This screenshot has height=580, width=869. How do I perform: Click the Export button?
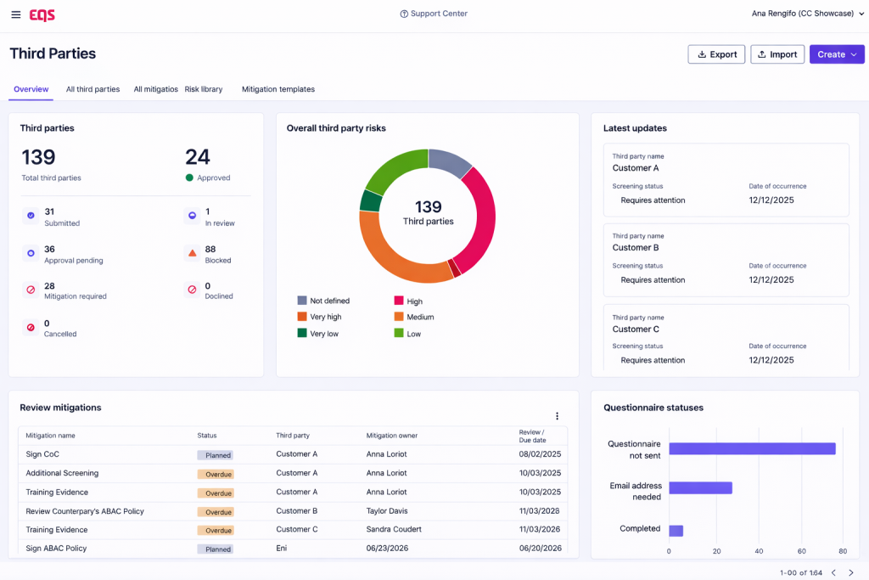(x=716, y=54)
